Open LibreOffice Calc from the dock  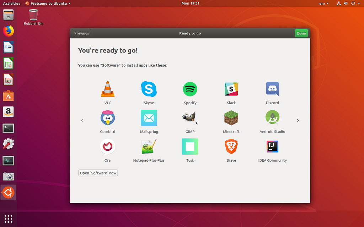(9, 63)
